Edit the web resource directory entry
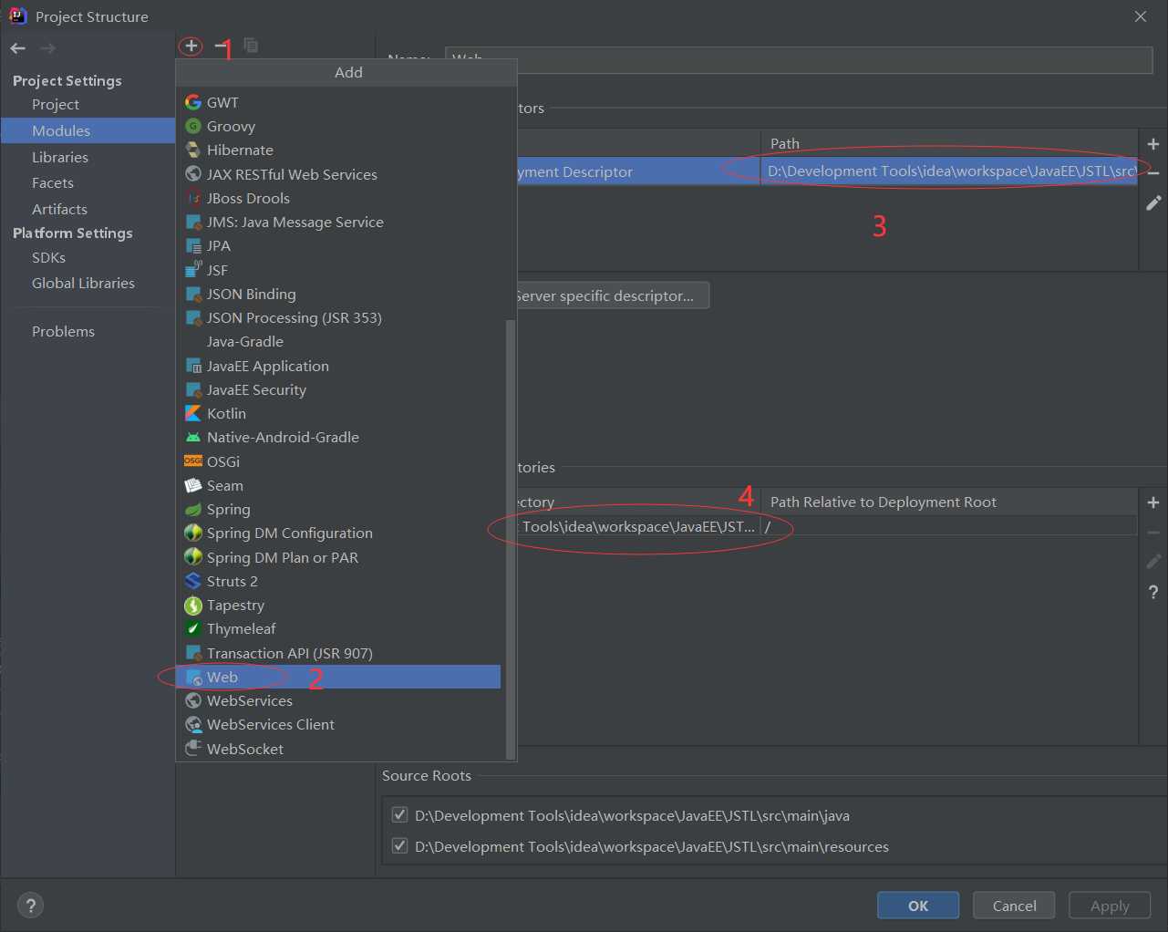The height and width of the screenshot is (932, 1168). (1153, 562)
